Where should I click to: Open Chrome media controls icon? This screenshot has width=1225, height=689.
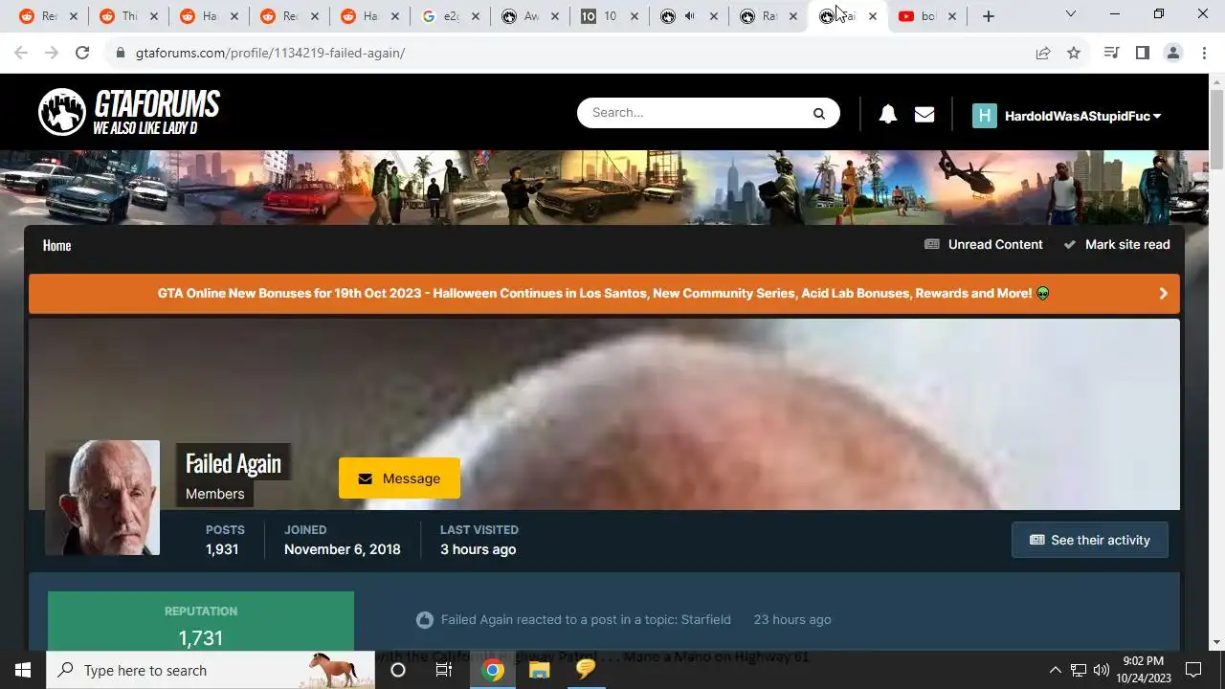click(1111, 53)
